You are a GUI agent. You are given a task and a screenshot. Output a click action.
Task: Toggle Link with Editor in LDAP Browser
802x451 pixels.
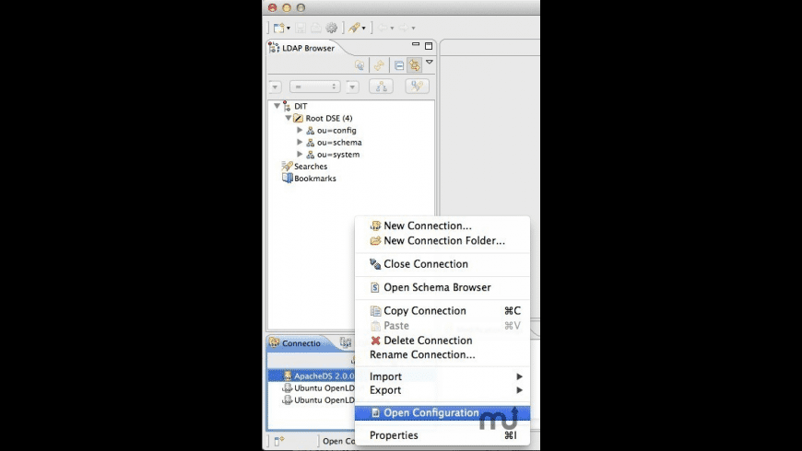tap(414, 65)
